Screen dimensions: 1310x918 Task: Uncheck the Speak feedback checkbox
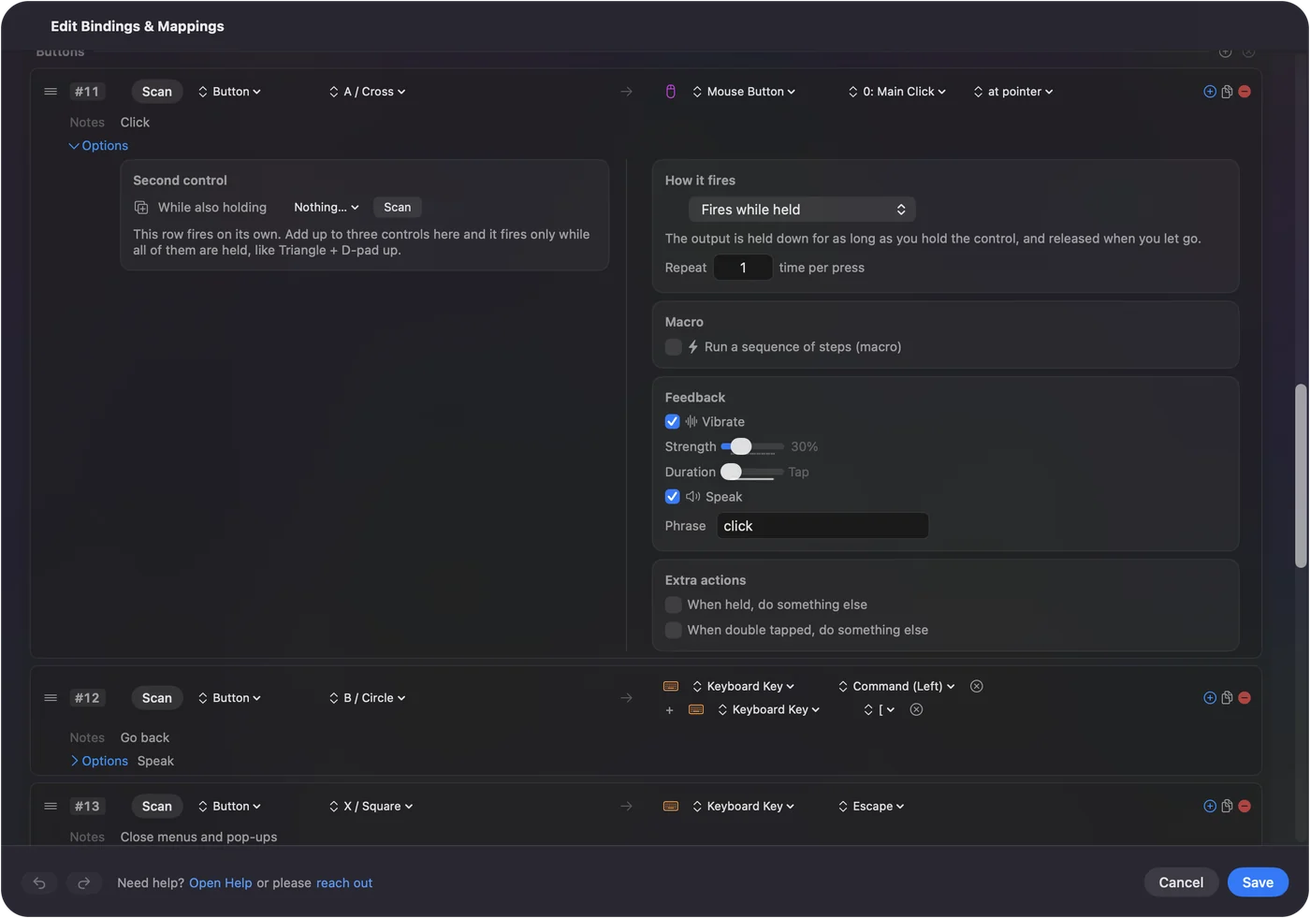673,497
